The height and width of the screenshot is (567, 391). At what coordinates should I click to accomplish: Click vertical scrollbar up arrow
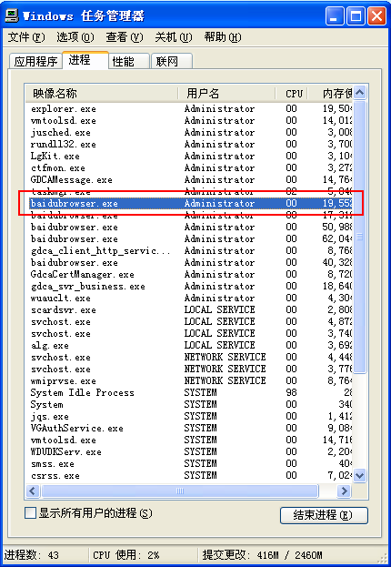[359, 93]
